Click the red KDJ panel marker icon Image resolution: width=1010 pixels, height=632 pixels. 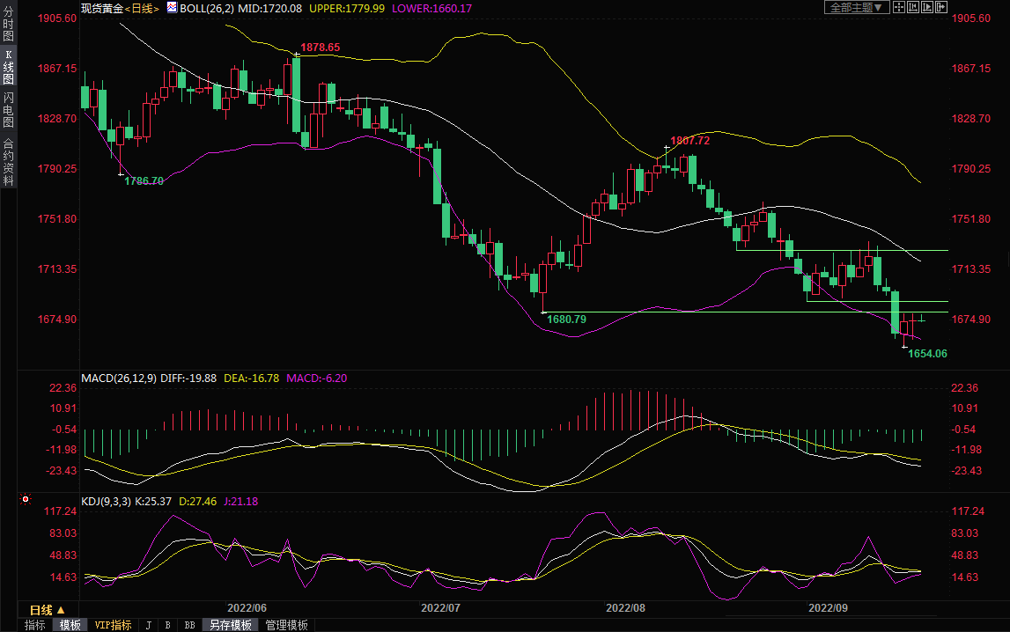26,500
